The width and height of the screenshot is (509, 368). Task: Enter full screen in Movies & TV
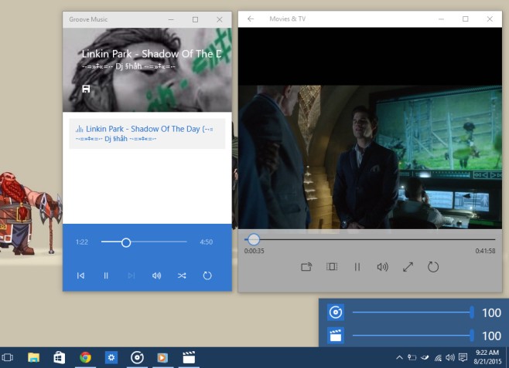click(408, 267)
